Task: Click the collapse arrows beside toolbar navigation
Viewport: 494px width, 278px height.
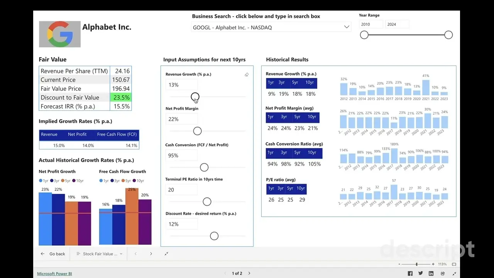Action: 166,254
